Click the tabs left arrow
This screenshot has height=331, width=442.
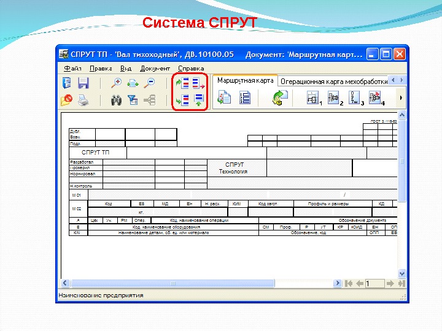(x=394, y=80)
